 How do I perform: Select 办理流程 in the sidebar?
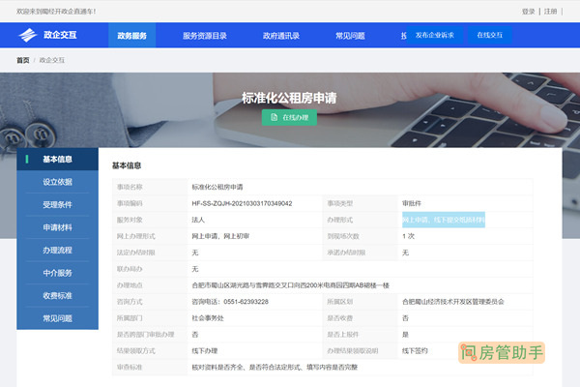click(x=57, y=251)
